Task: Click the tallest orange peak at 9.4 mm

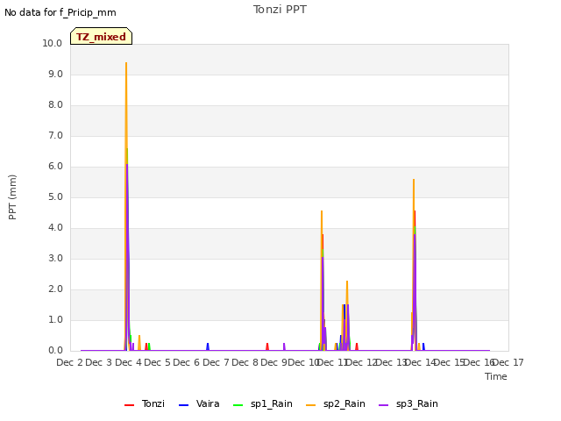Action: (126, 64)
